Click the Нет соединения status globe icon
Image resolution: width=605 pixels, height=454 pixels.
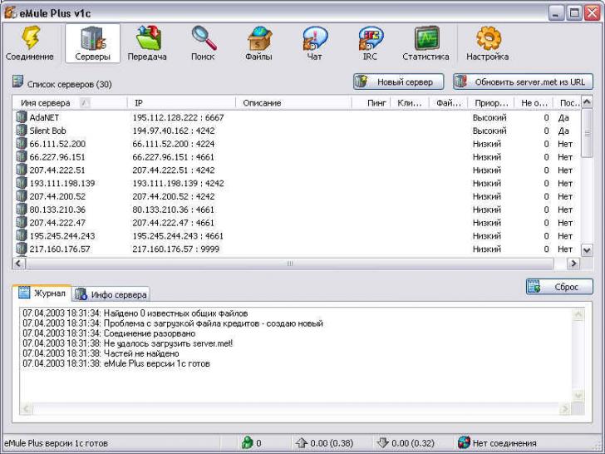pyautogui.click(x=464, y=443)
